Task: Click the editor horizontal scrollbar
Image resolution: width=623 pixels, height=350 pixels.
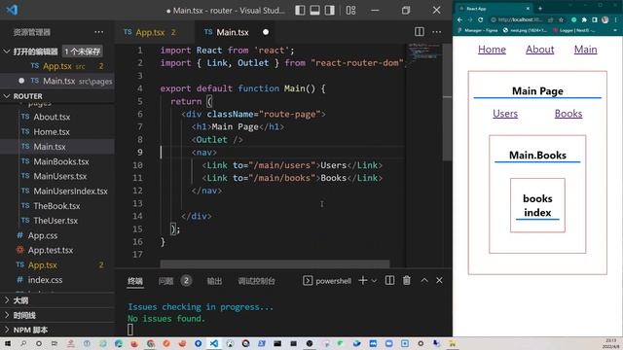Action: [x=275, y=263]
